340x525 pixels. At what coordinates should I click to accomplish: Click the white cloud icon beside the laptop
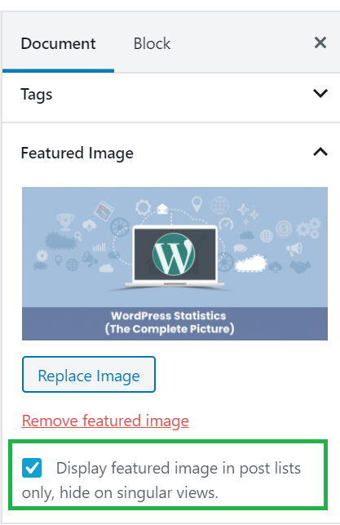pos(251,263)
